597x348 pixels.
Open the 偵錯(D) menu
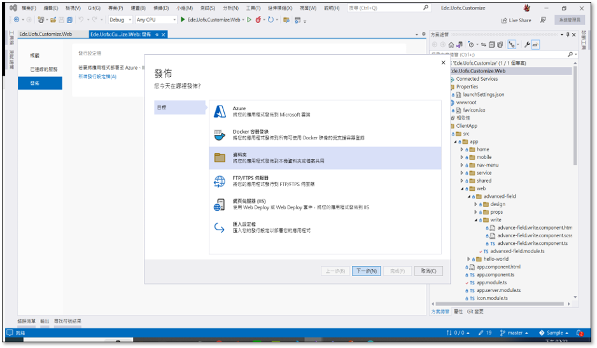coord(161,8)
